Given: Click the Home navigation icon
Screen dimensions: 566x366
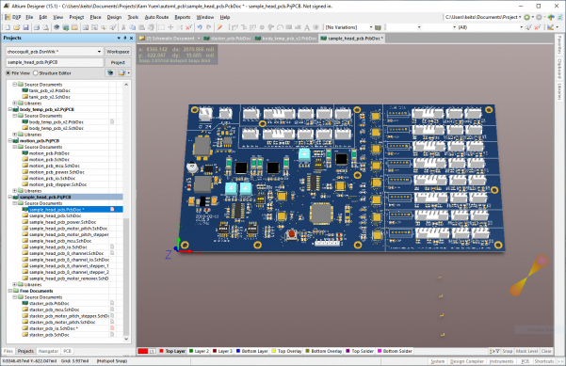Looking at the screenshot, I should tap(551, 17).
